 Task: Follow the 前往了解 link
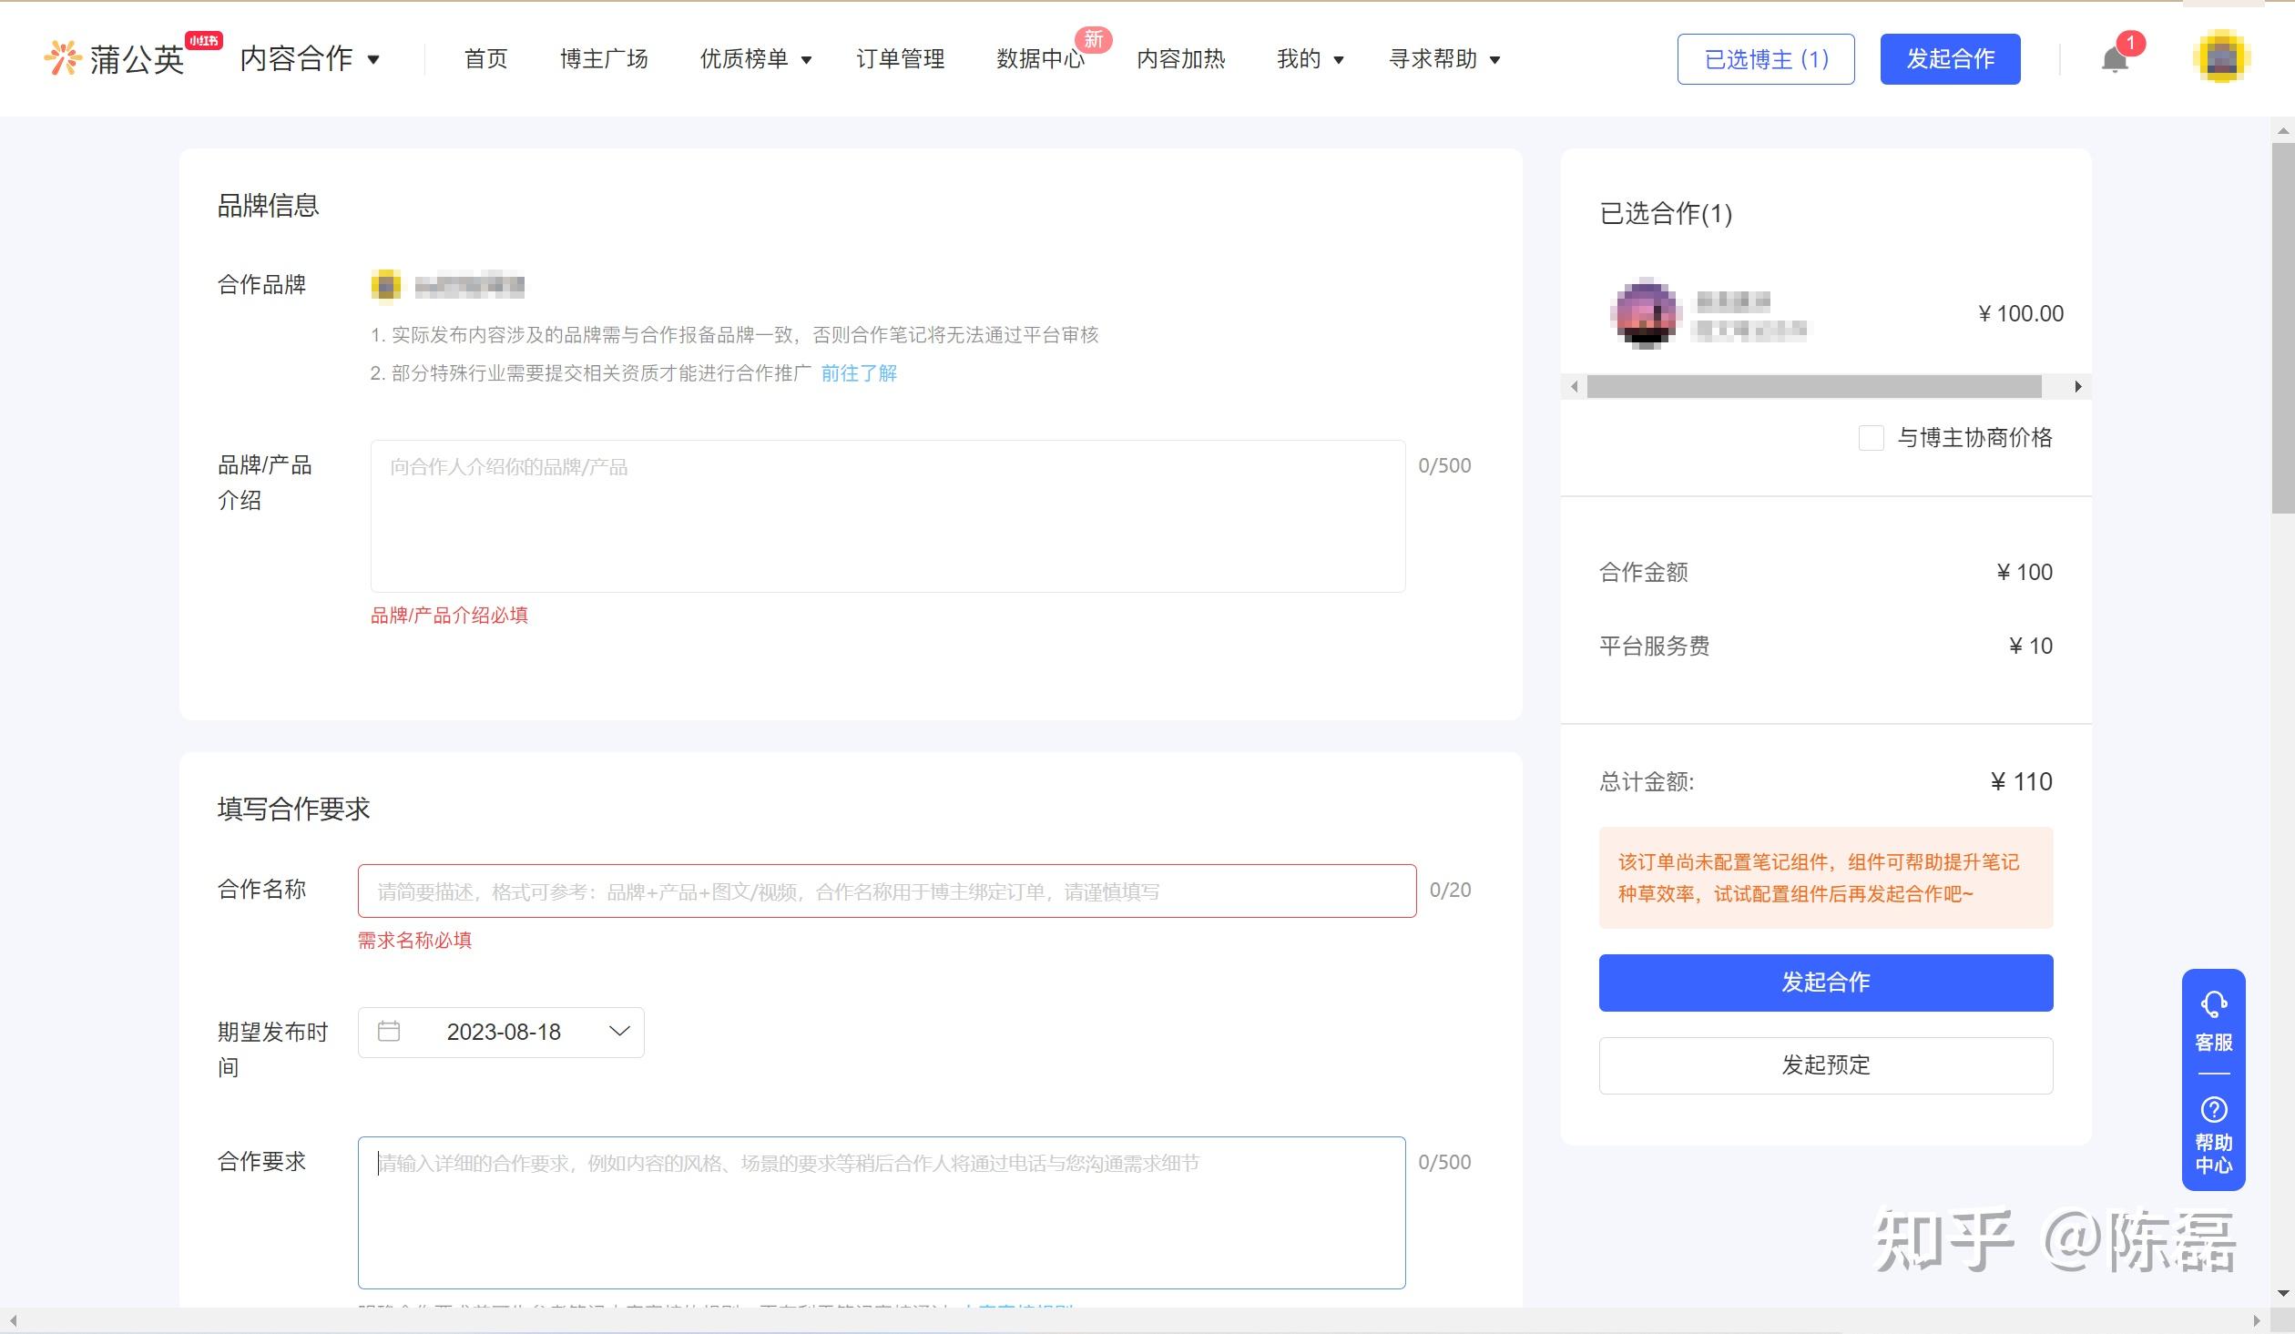[x=859, y=373]
